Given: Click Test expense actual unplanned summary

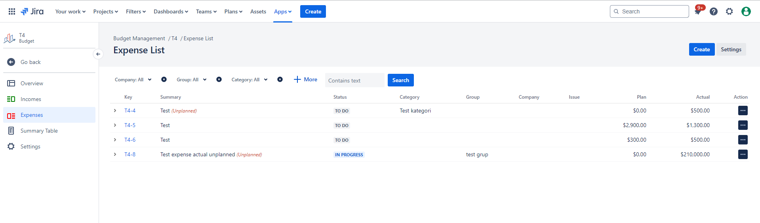Looking at the screenshot, I should click(198, 154).
